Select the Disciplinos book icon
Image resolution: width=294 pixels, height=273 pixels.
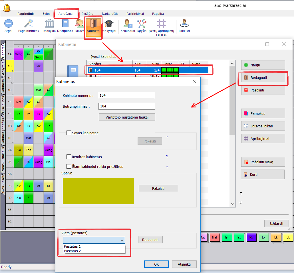point(65,24)
